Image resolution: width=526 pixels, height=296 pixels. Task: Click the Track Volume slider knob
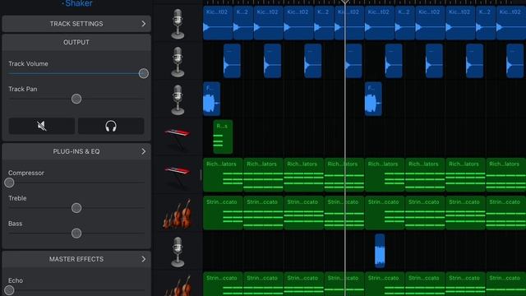click(x=144, y=73)
